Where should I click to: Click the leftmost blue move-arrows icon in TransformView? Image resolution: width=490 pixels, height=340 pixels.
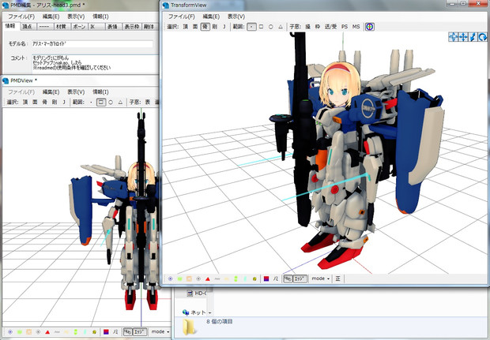coord(453,36)
